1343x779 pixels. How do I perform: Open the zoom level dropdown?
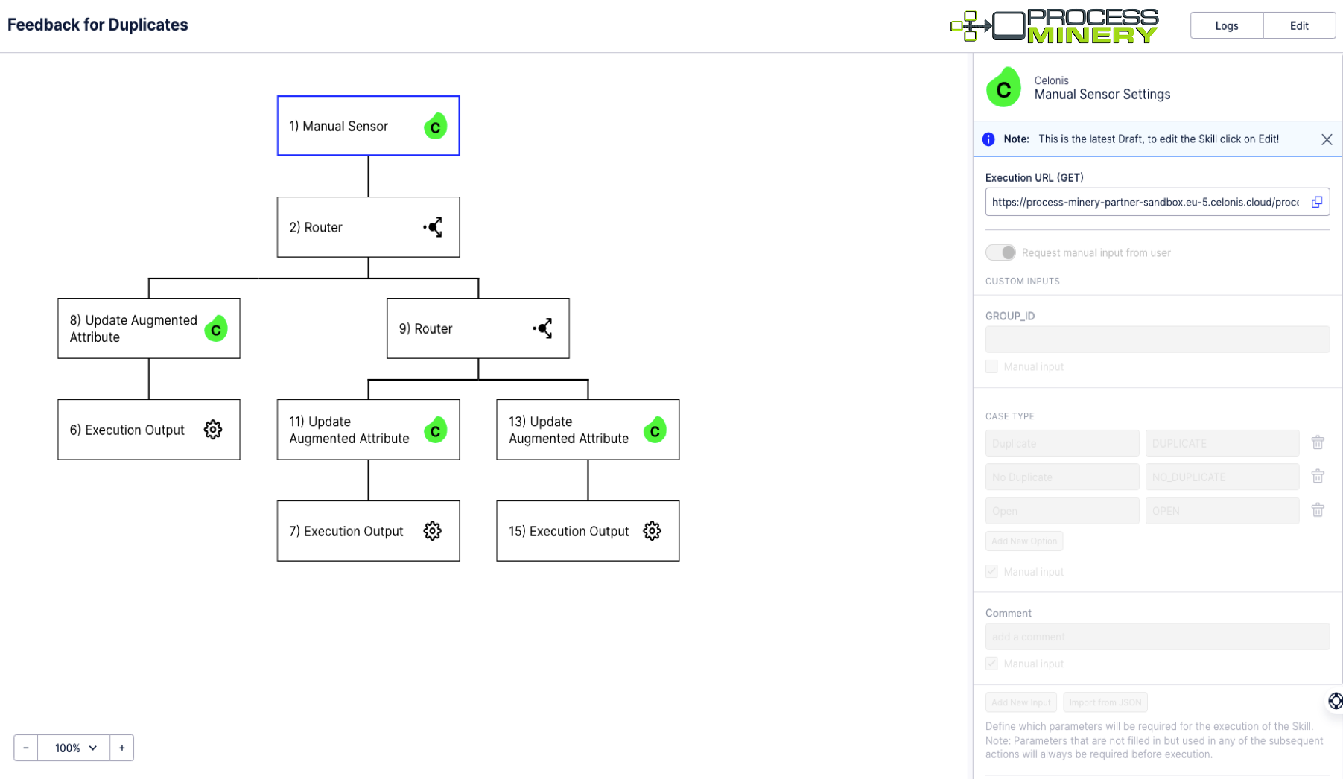coord(73,748)
